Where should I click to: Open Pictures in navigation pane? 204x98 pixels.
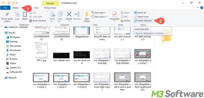(x=12, y=59)
